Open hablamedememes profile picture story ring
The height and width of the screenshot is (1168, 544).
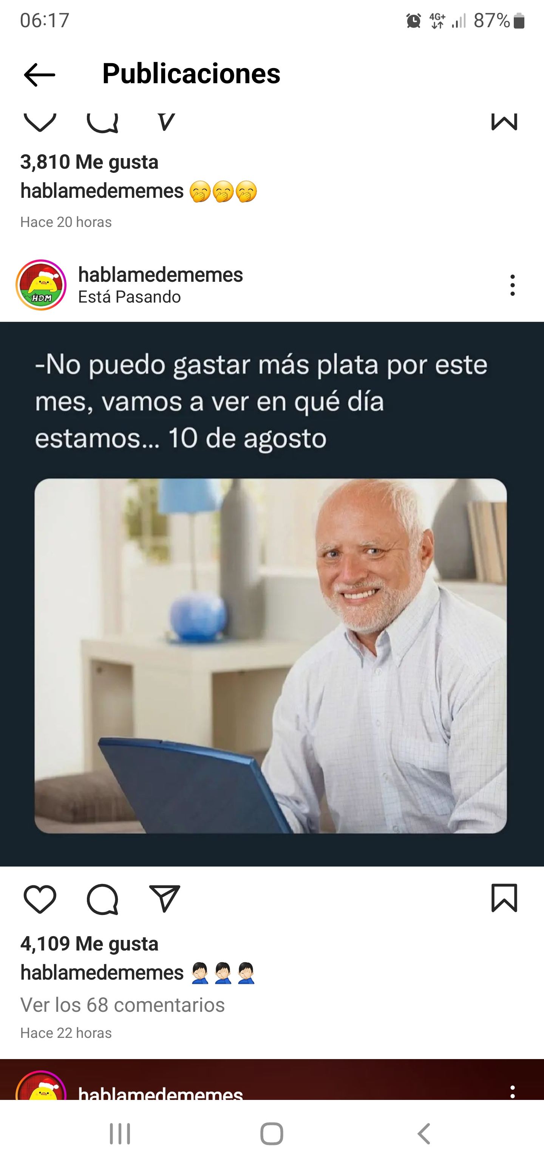pos(41,285)
